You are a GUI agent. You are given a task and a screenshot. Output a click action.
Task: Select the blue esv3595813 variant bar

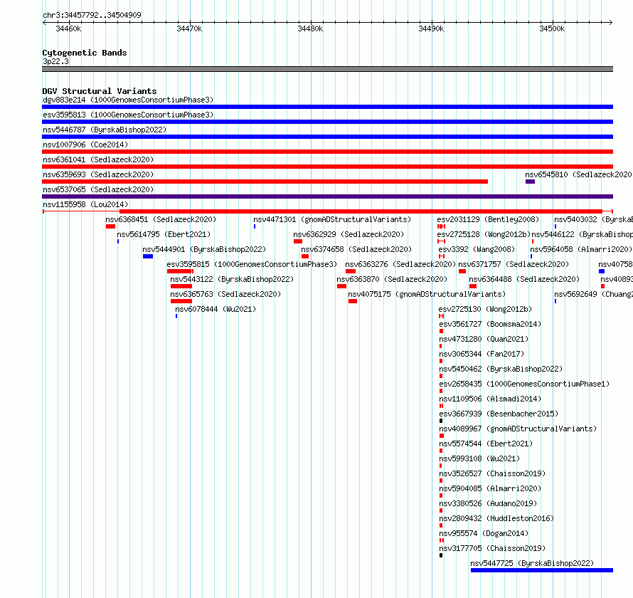click(x=327, y=122)
